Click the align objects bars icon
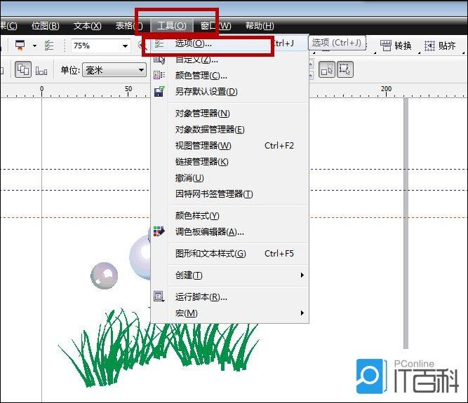 pyautogui.click(x=41, y=71)
